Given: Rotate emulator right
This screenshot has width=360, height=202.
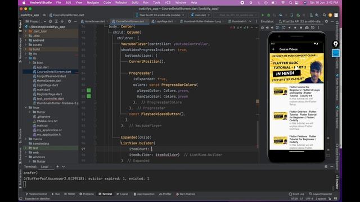Looking at the screenshot, I should 283,27.
